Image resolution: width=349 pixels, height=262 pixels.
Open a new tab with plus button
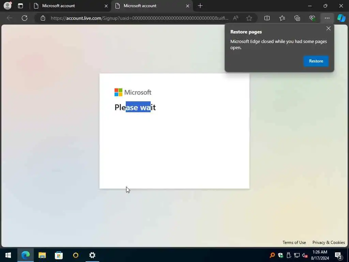coord(200,6)
